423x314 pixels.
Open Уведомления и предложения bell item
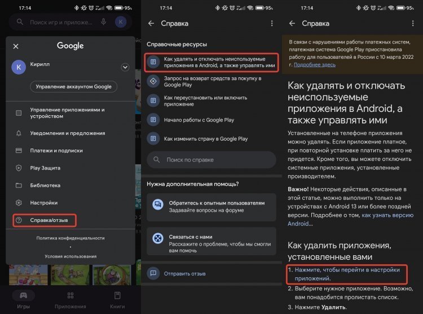(x=70, y=133)
